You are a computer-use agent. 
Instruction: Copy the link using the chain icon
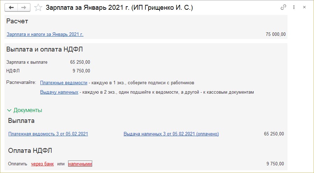pyautogui.click(x=283, y=7)
